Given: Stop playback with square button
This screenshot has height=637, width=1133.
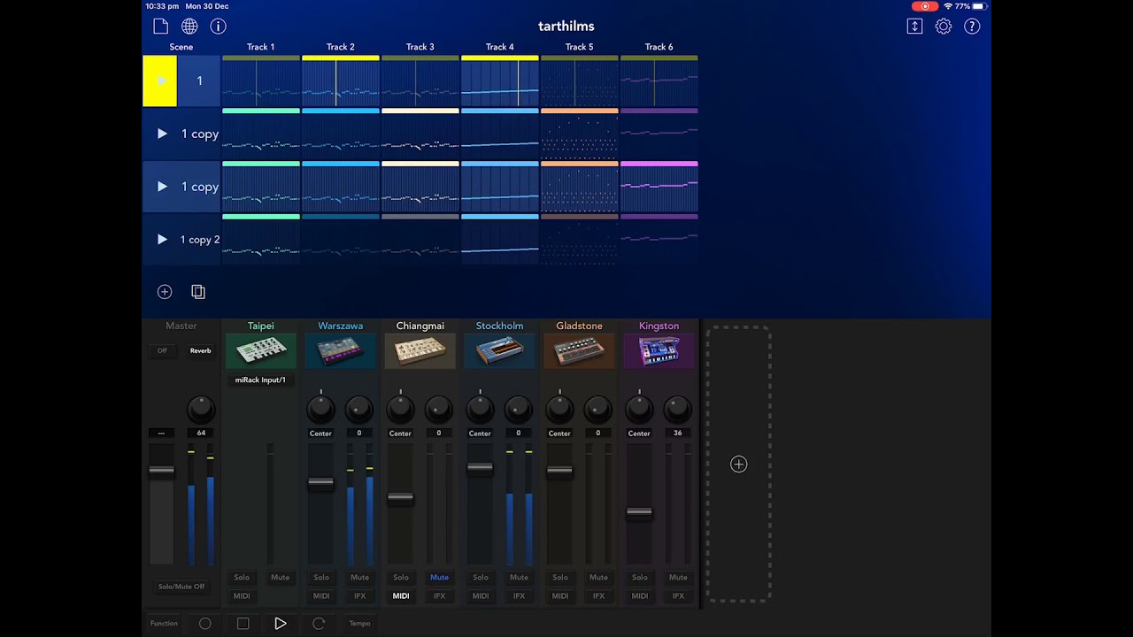Looking at the screenshot, I should pyautogui.click(x=243, y=624).
